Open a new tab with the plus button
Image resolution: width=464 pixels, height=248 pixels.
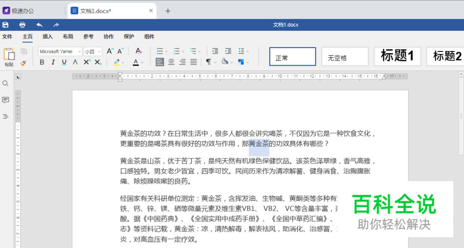tap(168, 10)
